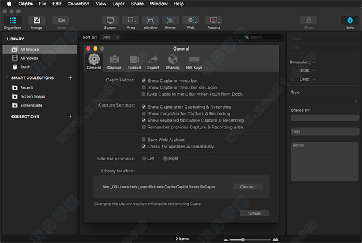Open the Window menu in menu bar
The width and height of the screenshot is (362, 243).
coord(159,4)
